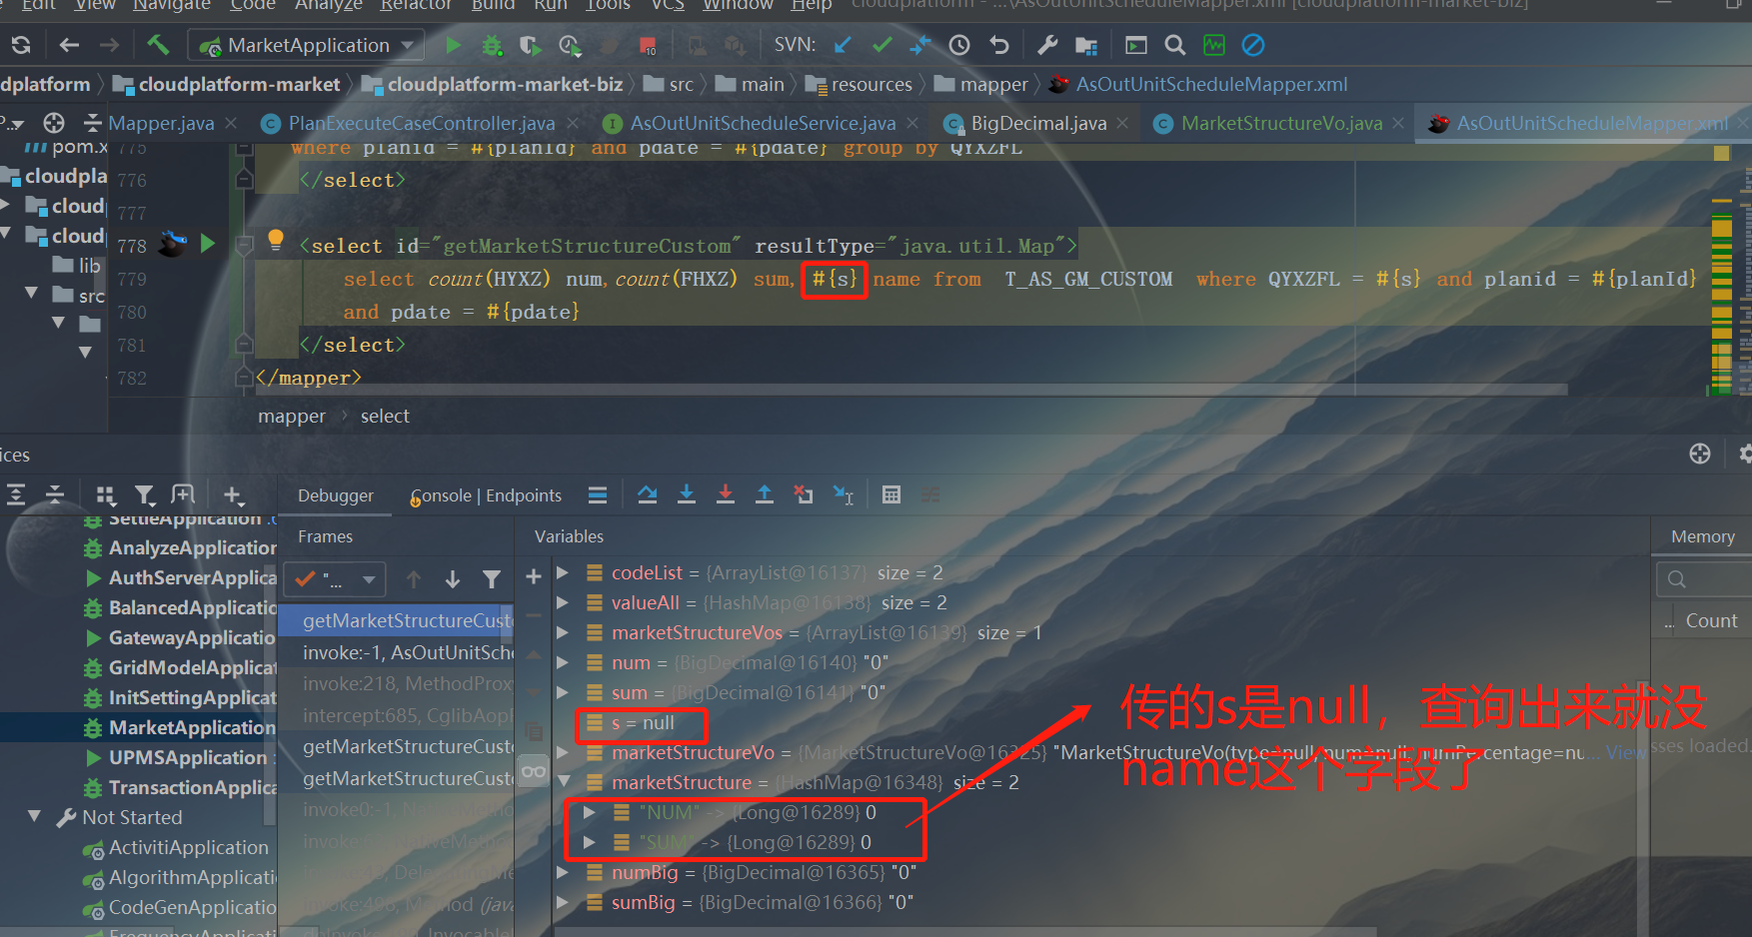This screenshot has width=1752, height=937.
Task: Step Out of the current frame
Action: coord(765,493)
